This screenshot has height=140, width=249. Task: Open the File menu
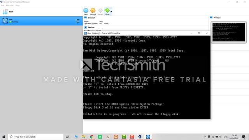click(3, 5)
